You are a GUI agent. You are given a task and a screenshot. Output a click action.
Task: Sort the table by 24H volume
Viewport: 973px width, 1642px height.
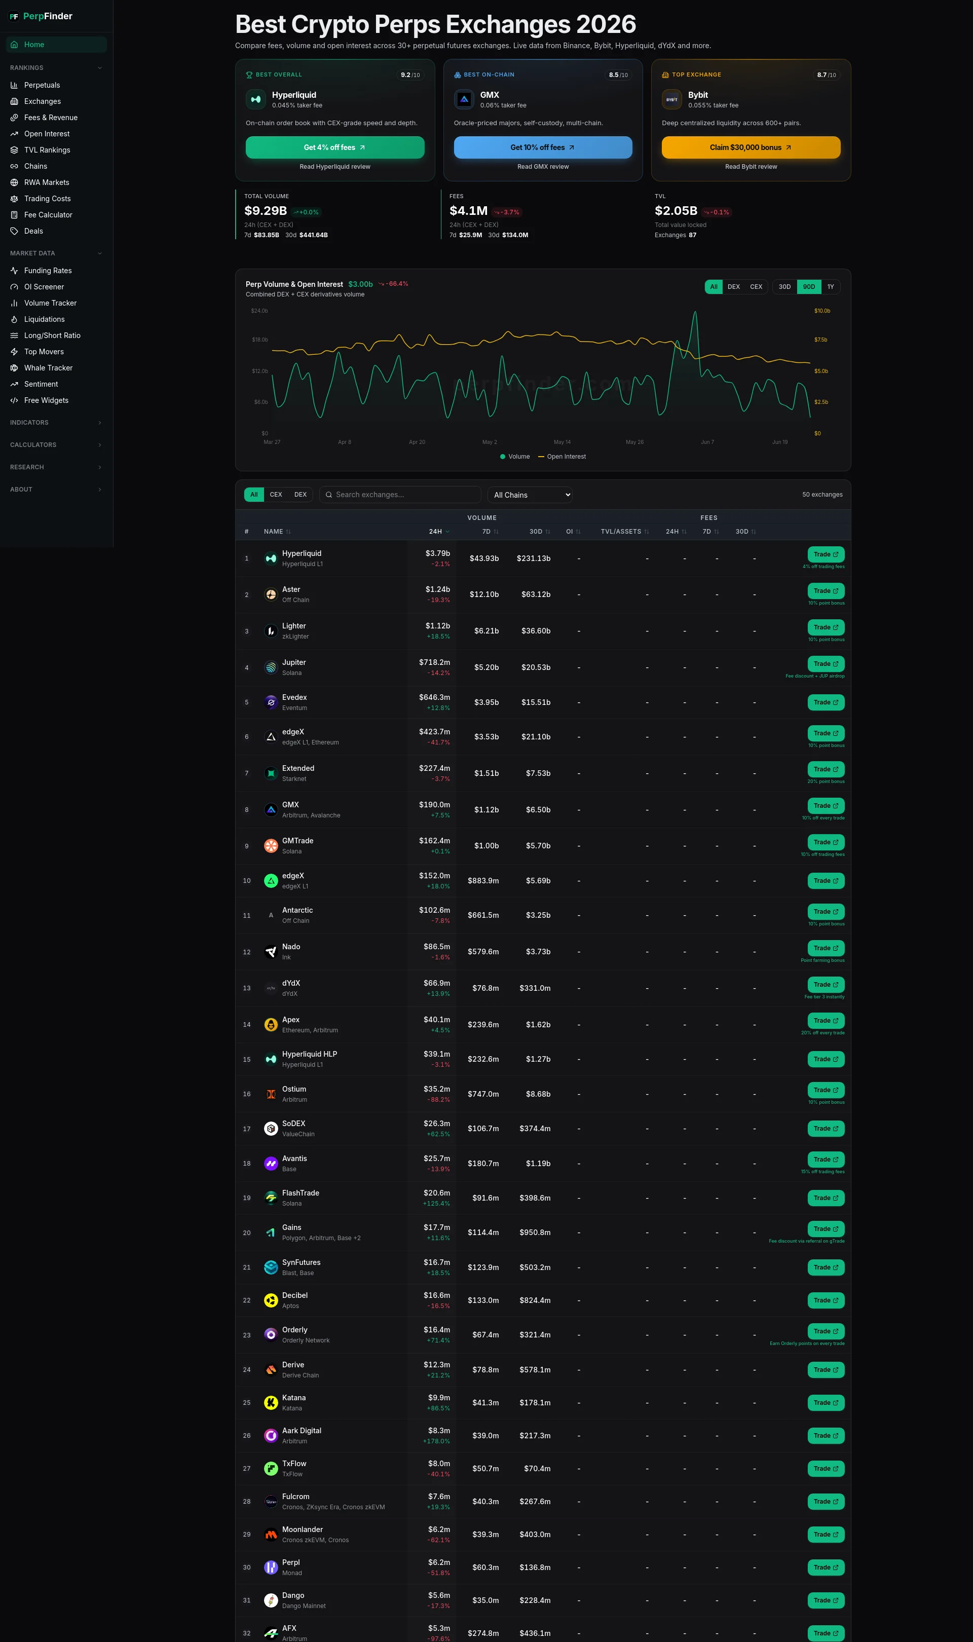(x=439, y=532)
